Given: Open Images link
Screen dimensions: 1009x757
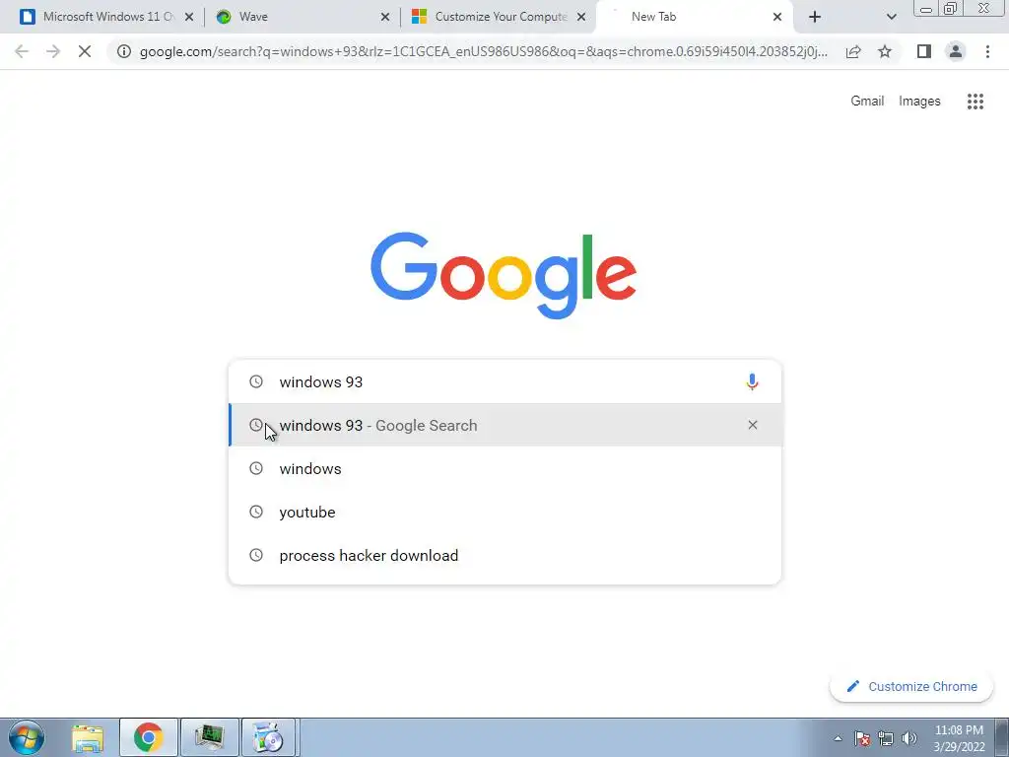Looking at the screenshot, I should 919,102.
